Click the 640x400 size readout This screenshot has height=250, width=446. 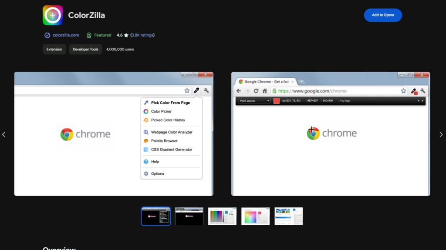pos(328,101)
